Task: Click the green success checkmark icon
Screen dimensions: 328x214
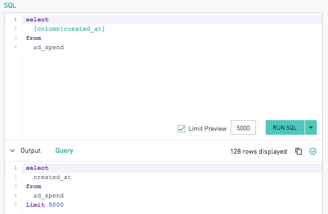Action: pyautogui.click(x=313, y=151)
